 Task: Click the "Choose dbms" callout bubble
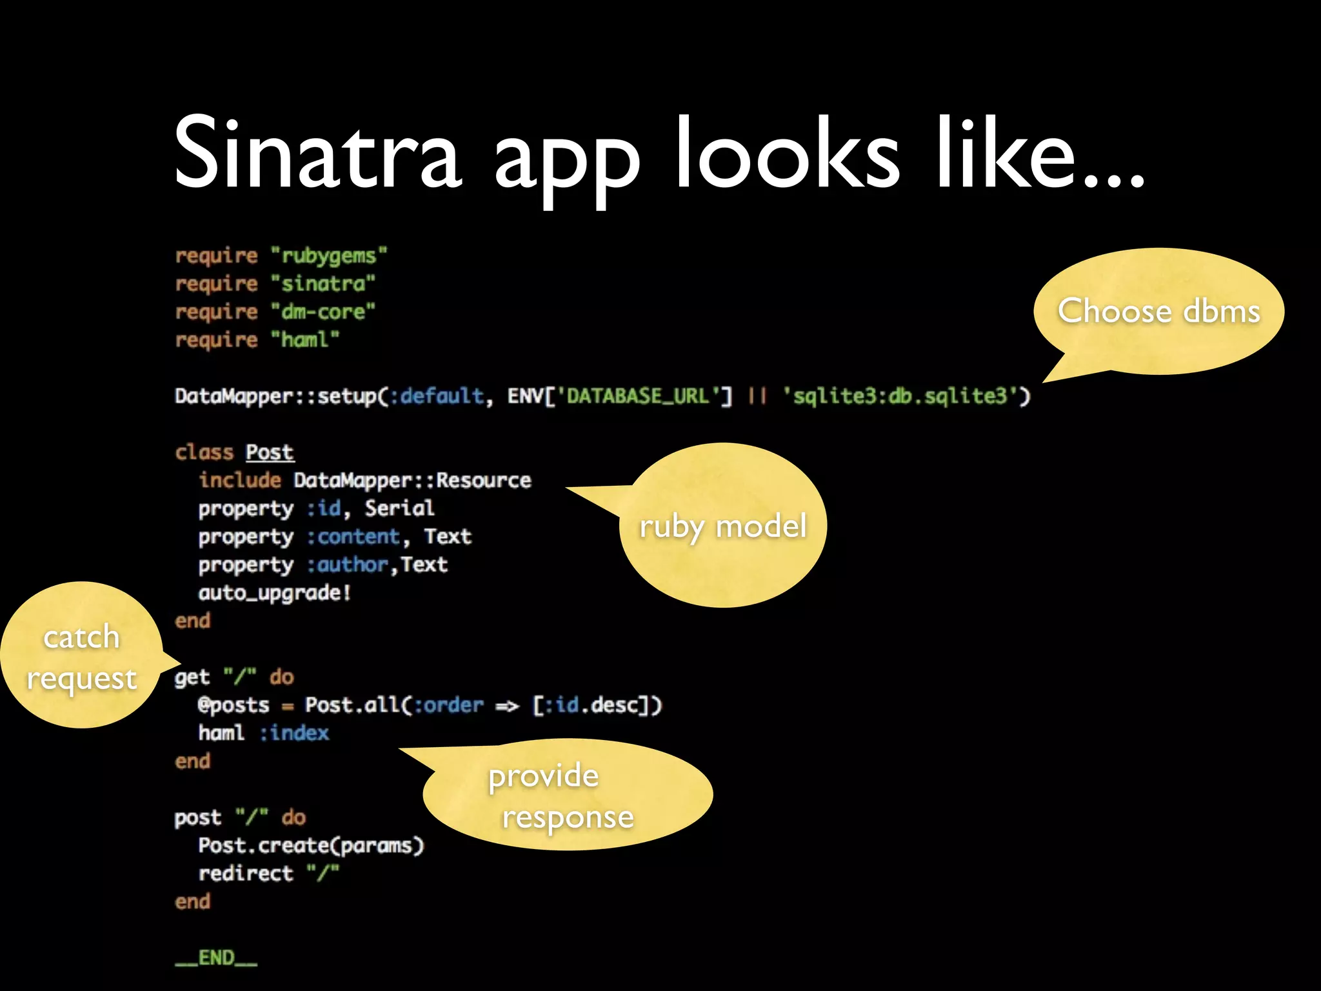click(1158, 312)
